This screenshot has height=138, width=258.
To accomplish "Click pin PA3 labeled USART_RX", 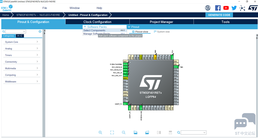I will [130, 108].
